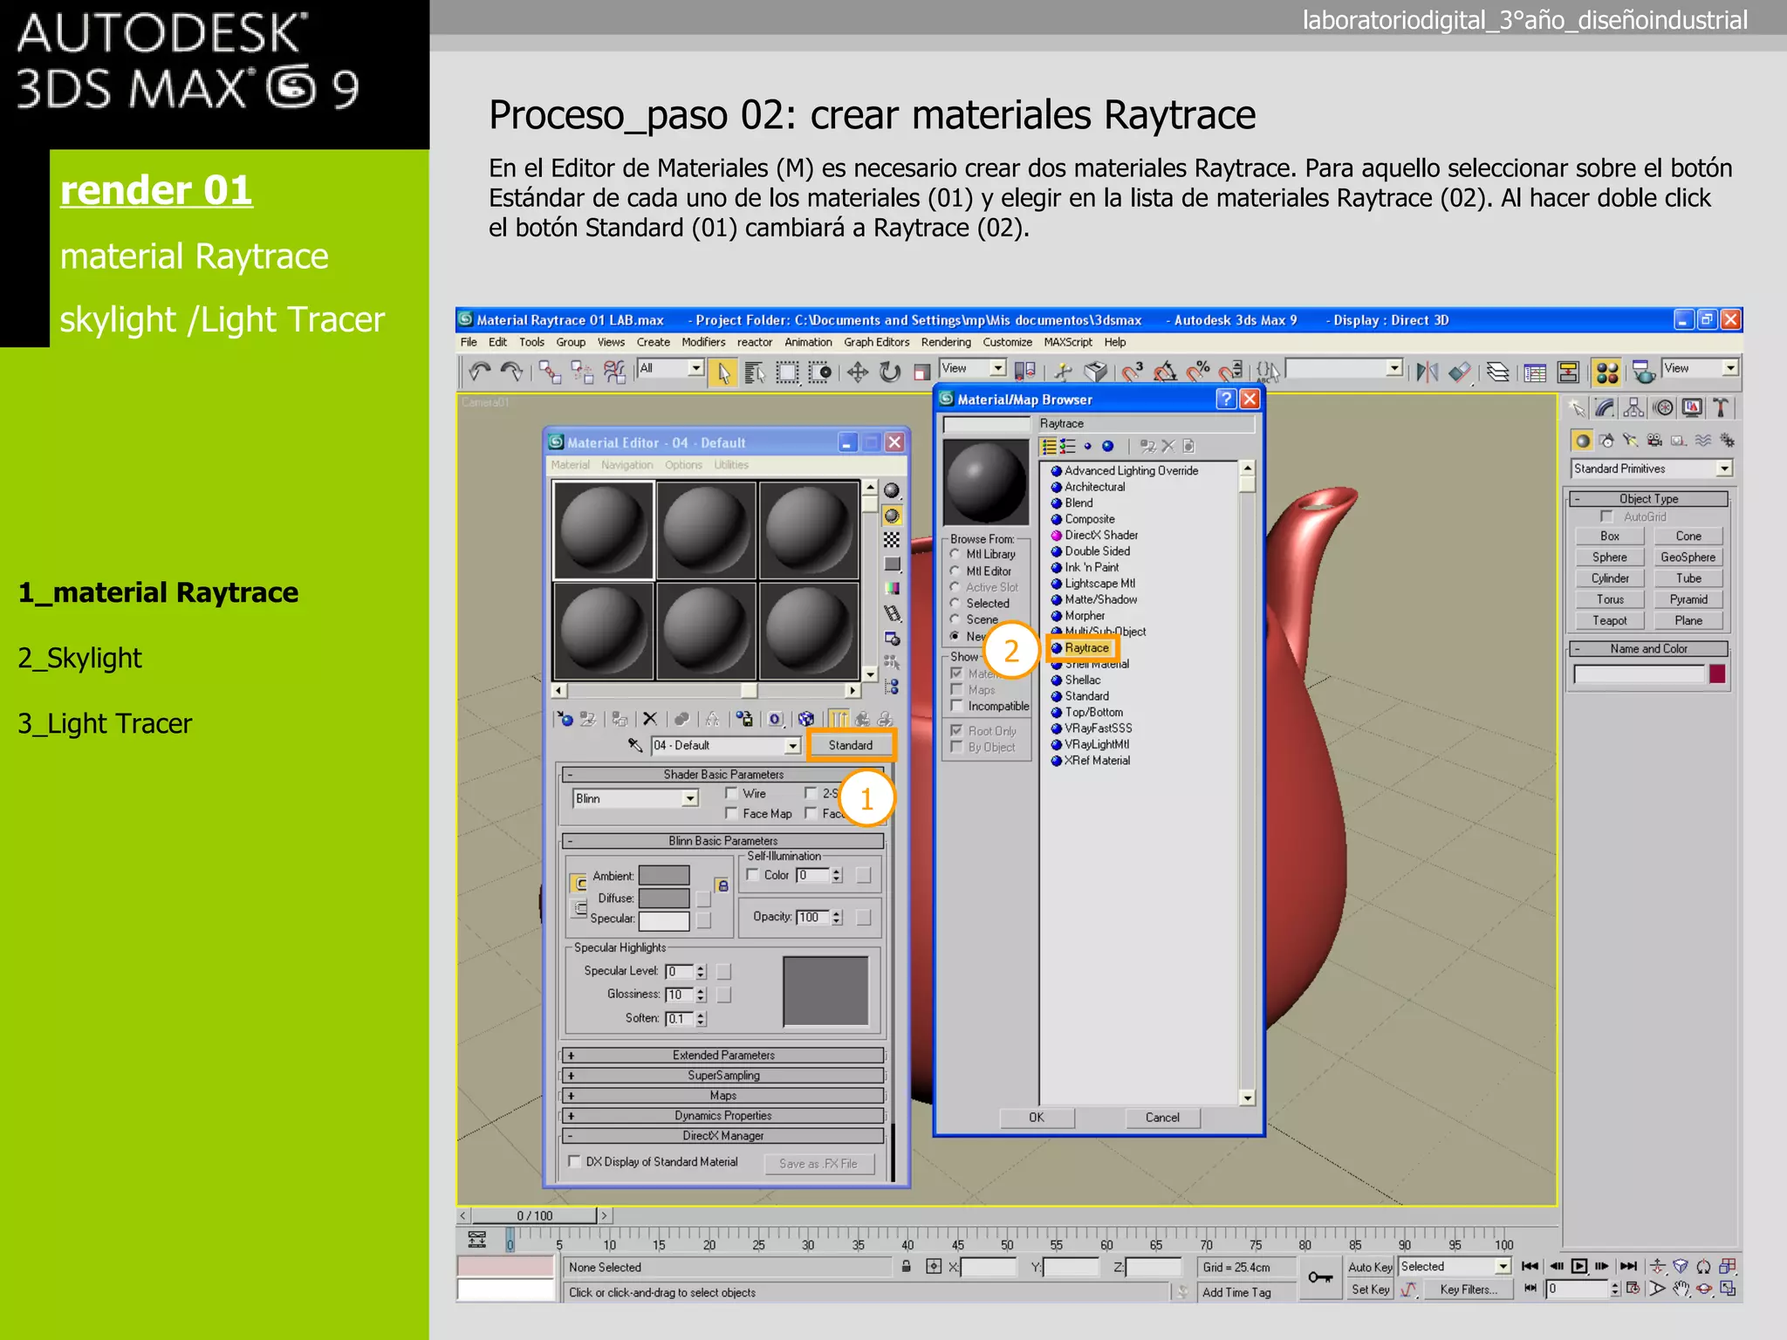The height and width of the screenshot is (1340, 1787).
Task: Click Cancel in Material/Map Browser
Action: pos(1162,1118)
